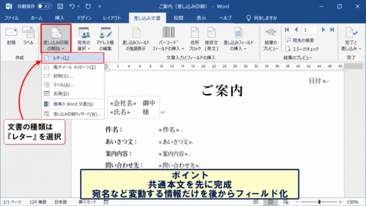Select Directory (名簿(D)) menu item

[x=73, y=94]
